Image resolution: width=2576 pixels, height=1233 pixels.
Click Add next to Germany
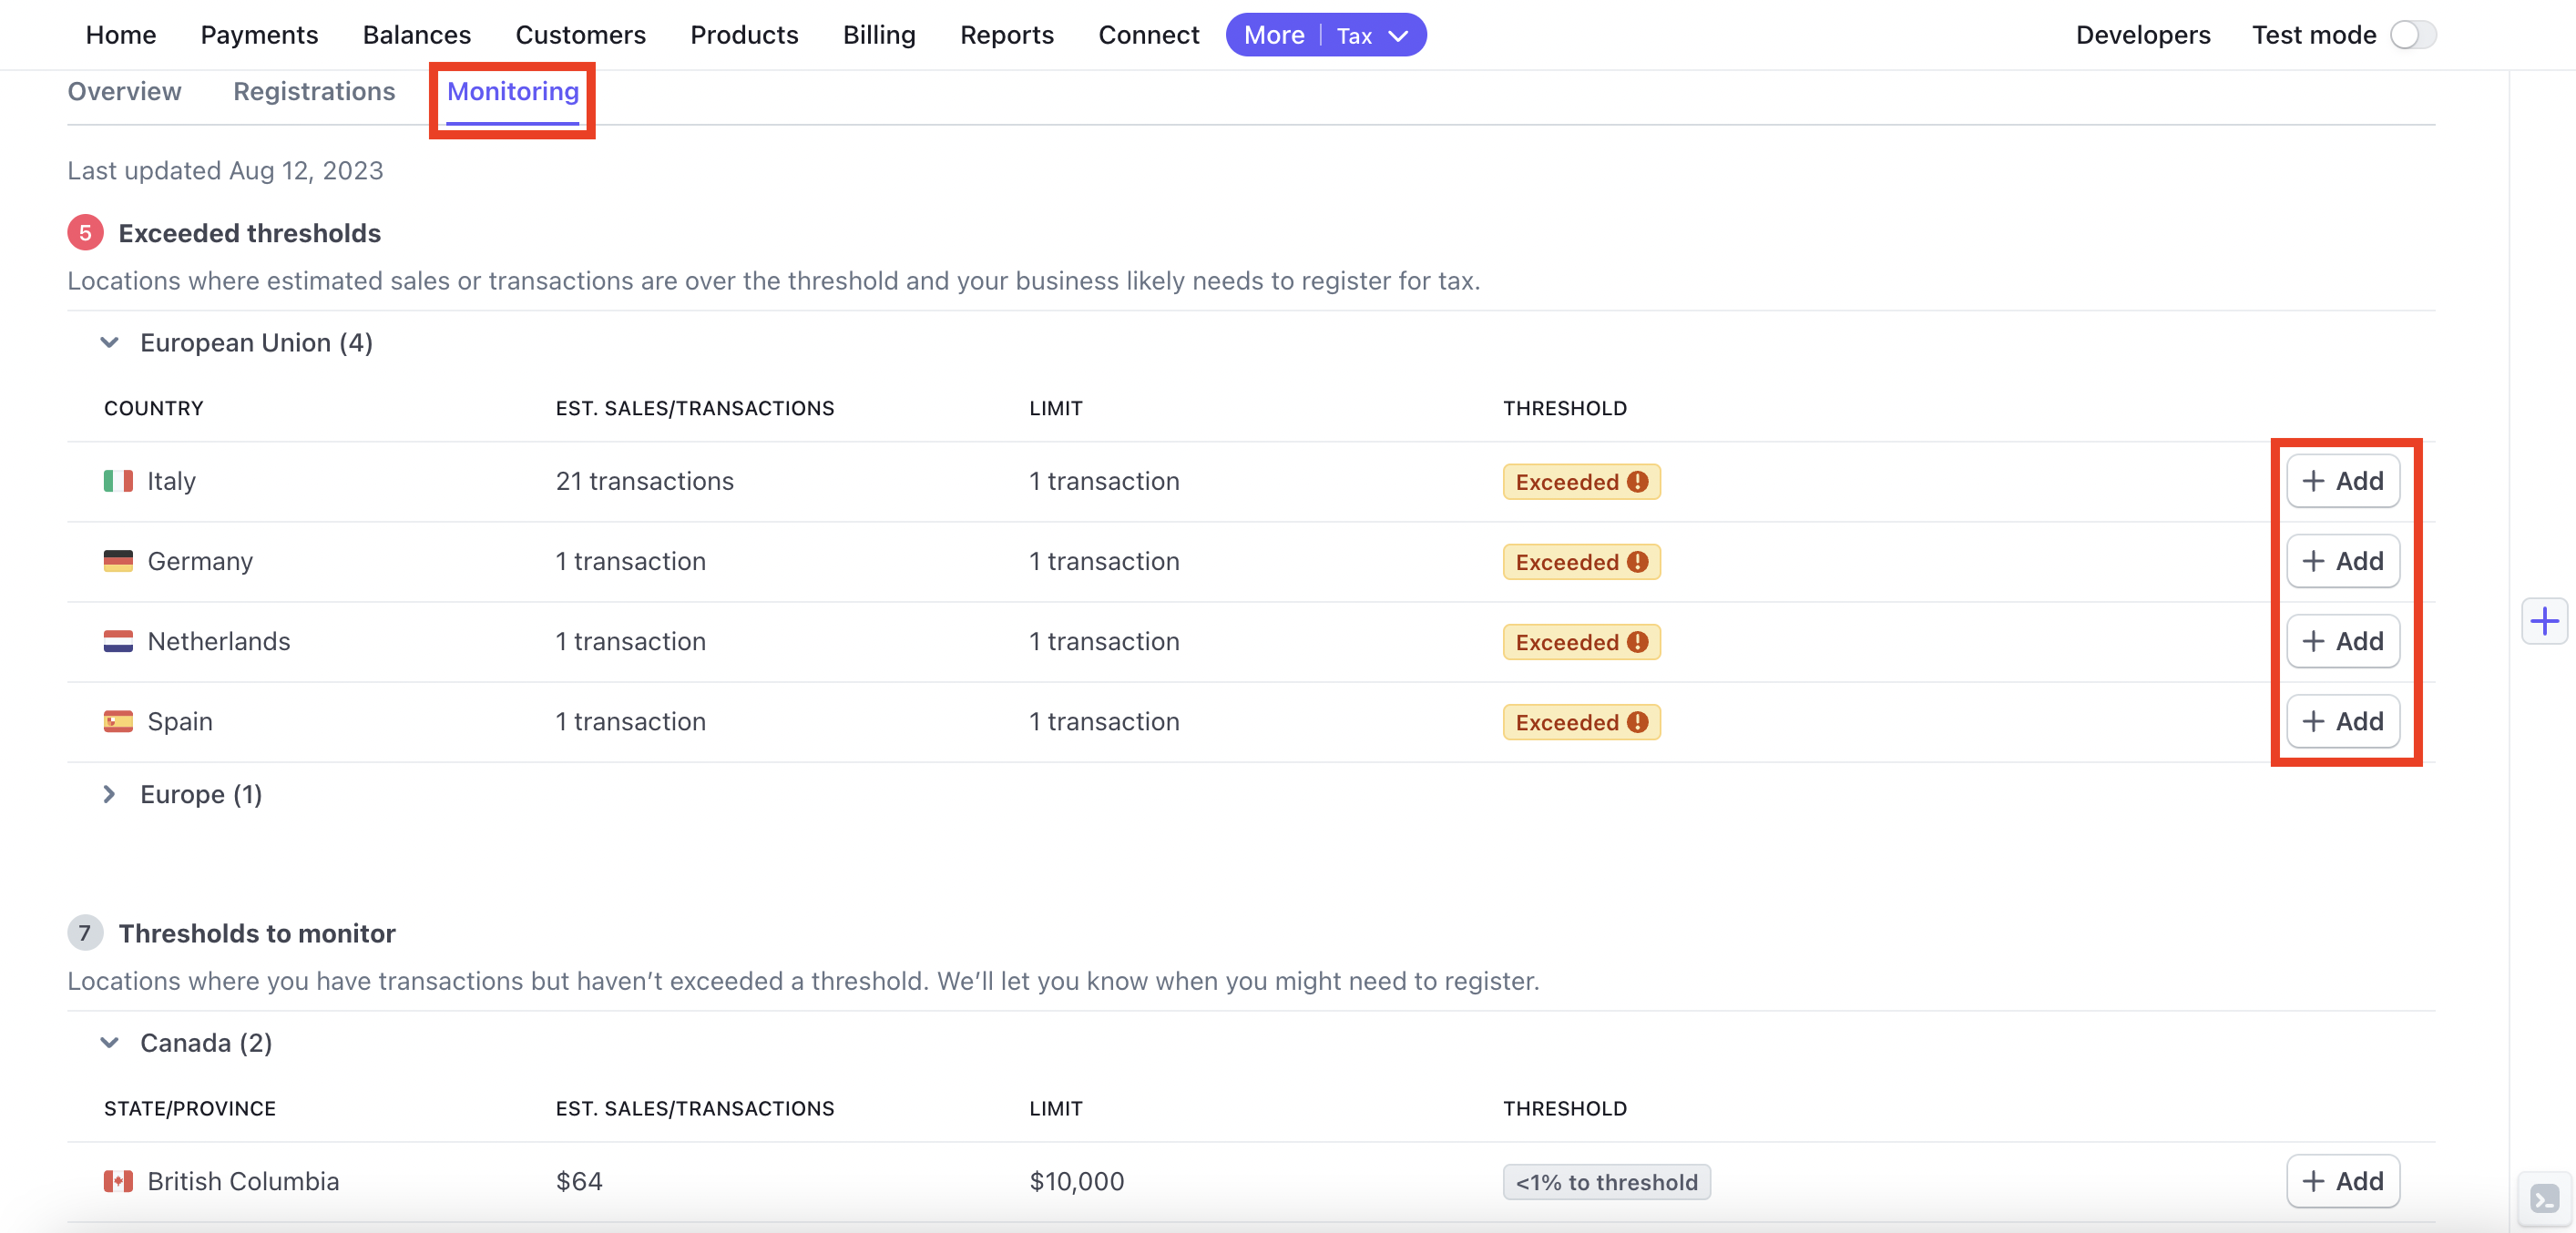click(2343, 561)
